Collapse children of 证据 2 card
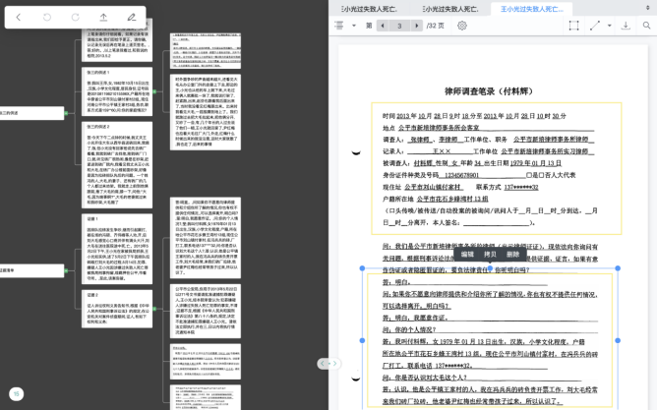 point(154,309)
